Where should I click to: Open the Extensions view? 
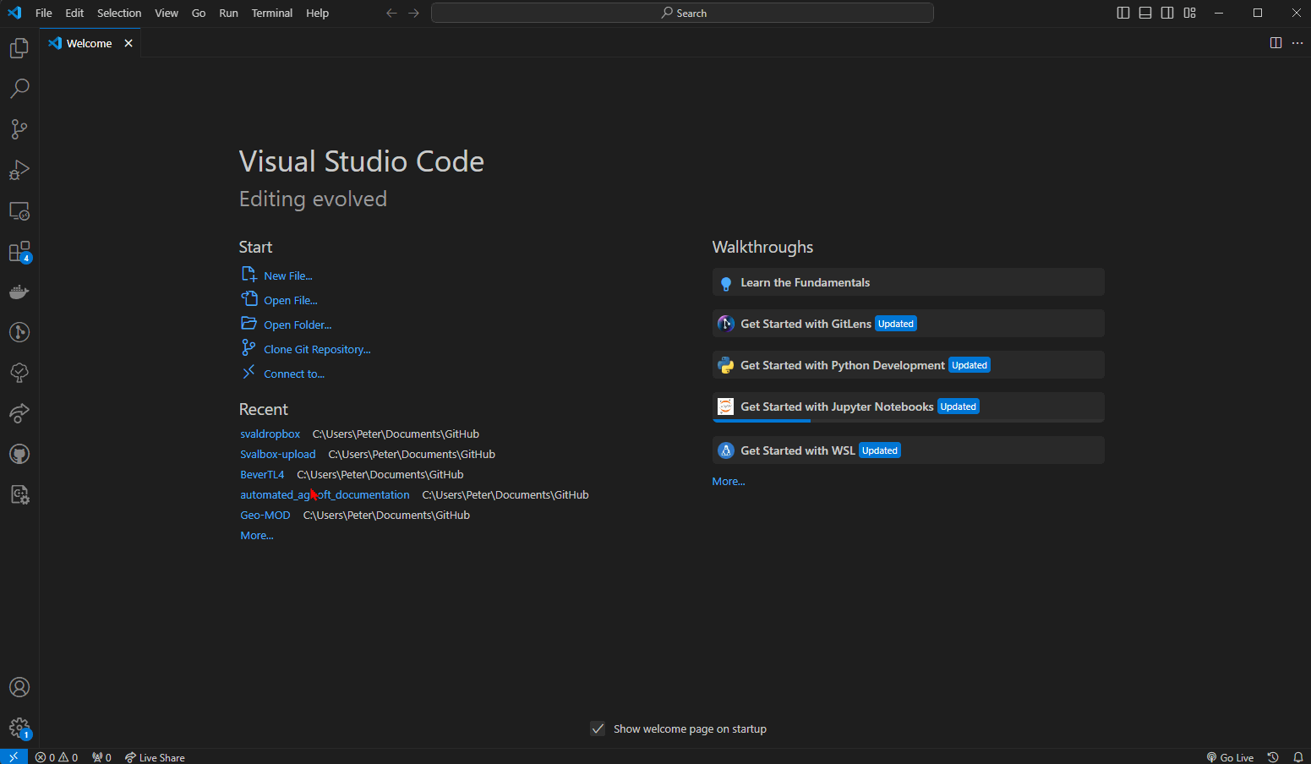click(19, 251)
